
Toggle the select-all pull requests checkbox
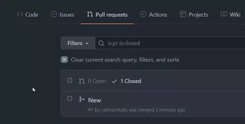pos(70,80)
